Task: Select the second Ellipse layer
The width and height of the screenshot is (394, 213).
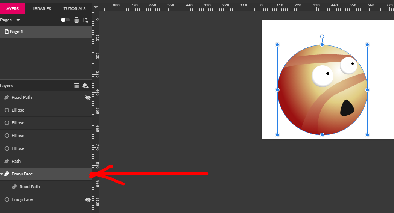Action: (46, 123)
